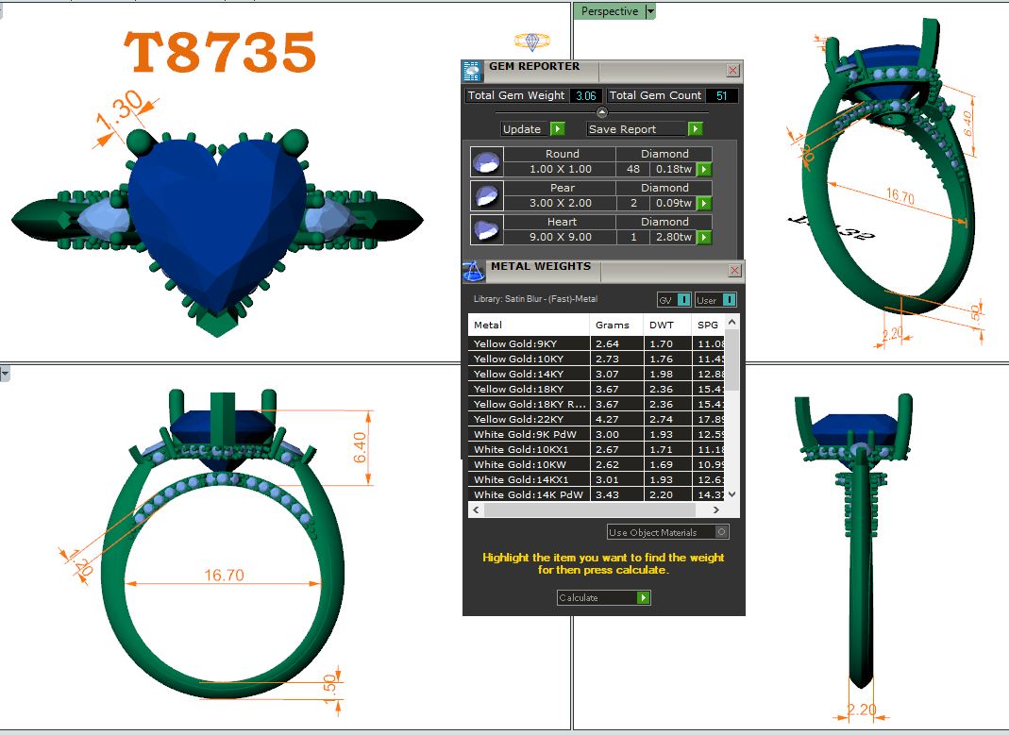This screenshot has height=735, width=1009.
Task: Click the Gem Reporter panel icon
Action: point(473,71)
